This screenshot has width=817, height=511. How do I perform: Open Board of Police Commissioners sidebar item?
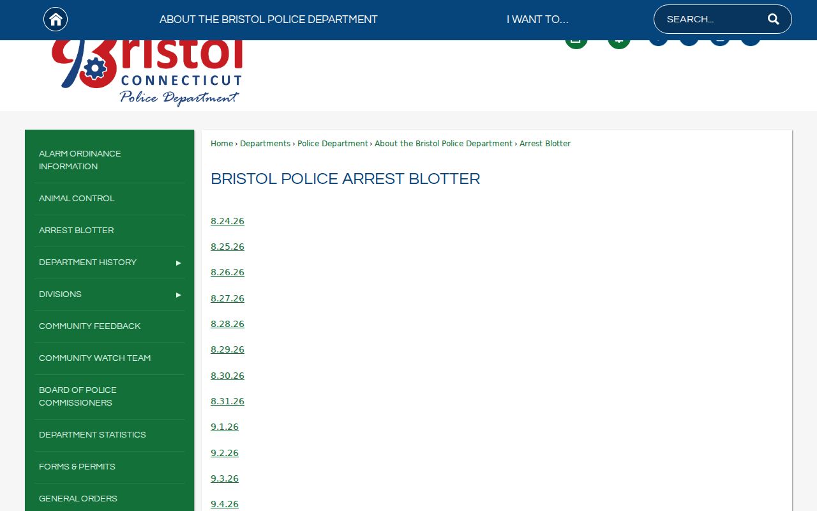pyautogui.click(x=109, y=397)
